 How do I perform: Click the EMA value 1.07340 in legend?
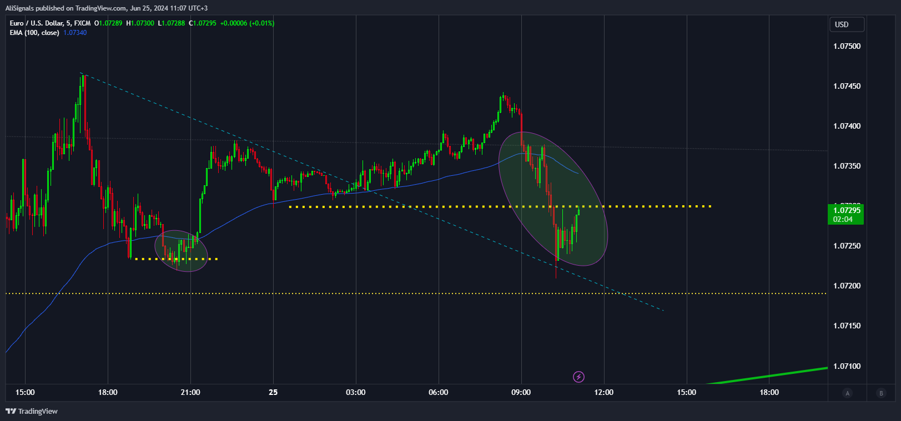[75, 33]
